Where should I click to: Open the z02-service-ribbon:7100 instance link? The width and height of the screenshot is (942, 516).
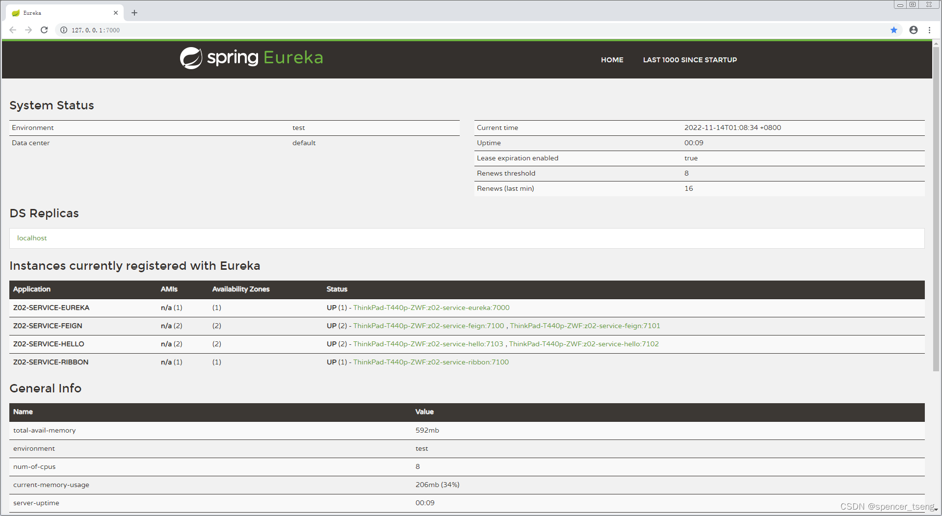tap(431, 362)
